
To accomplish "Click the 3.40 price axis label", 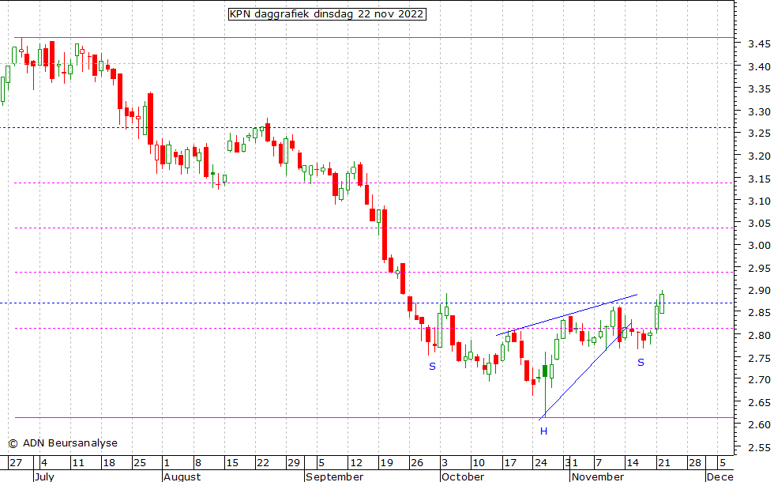I will pos(759,66).
